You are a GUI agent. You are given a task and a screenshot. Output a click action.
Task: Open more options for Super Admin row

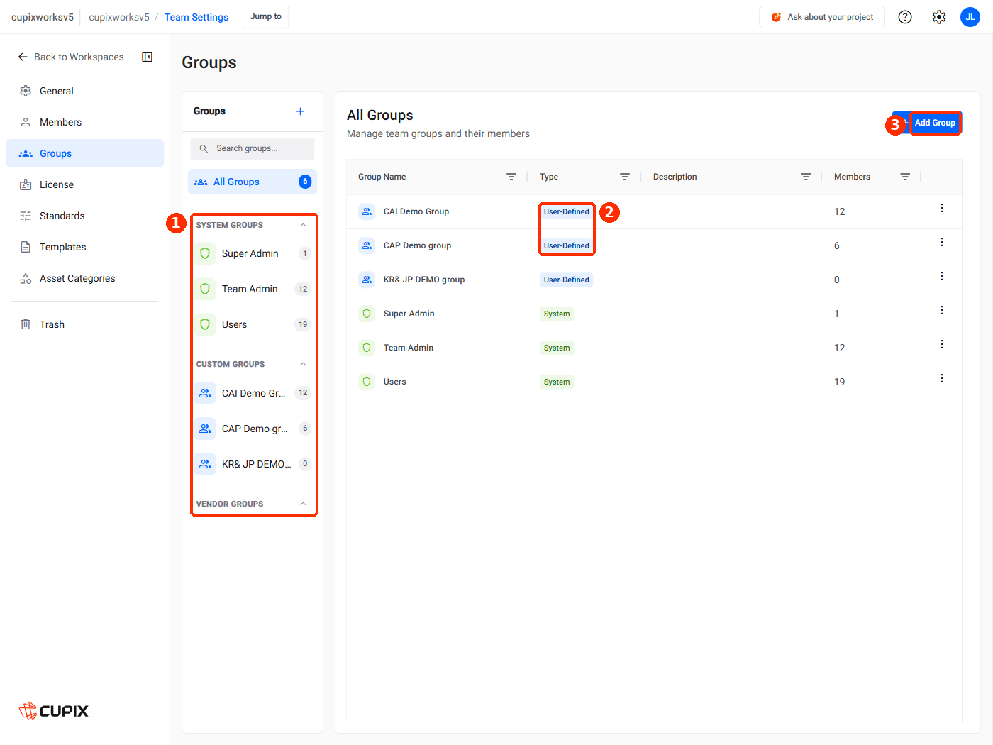pos(942,310)
